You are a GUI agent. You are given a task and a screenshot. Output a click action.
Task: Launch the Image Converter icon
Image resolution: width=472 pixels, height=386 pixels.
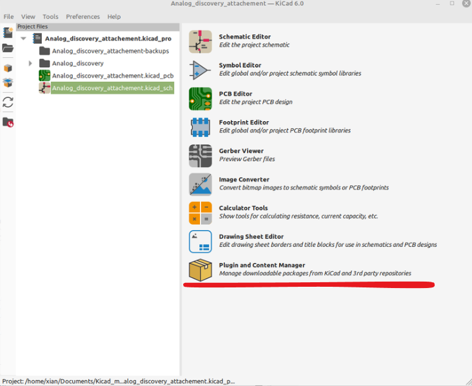200,184
